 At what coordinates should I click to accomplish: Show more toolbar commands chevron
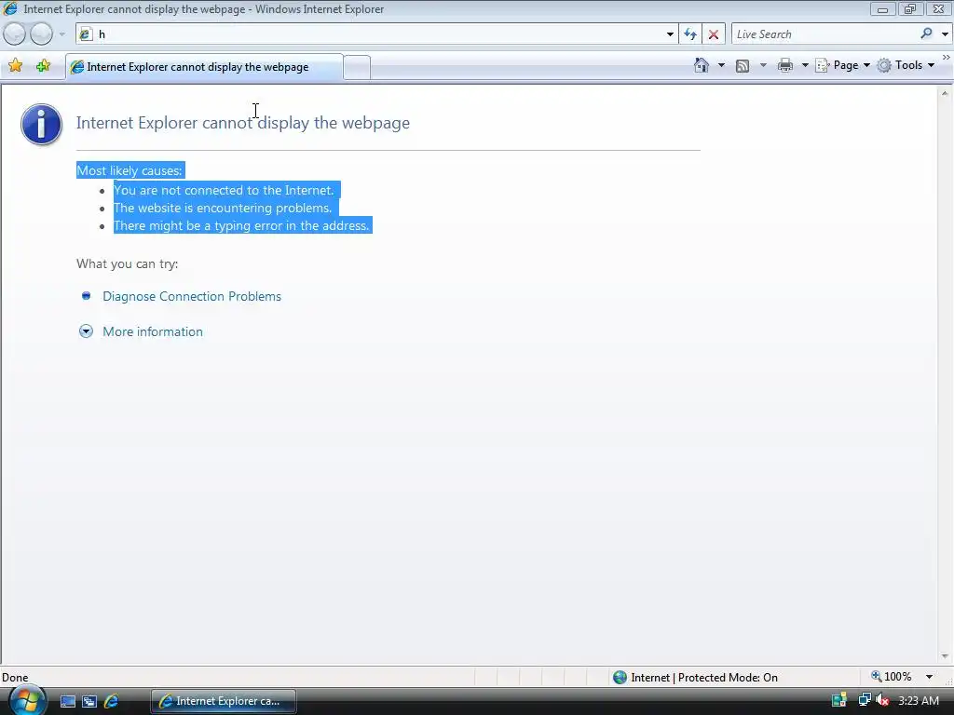click(x=947, y=57)
